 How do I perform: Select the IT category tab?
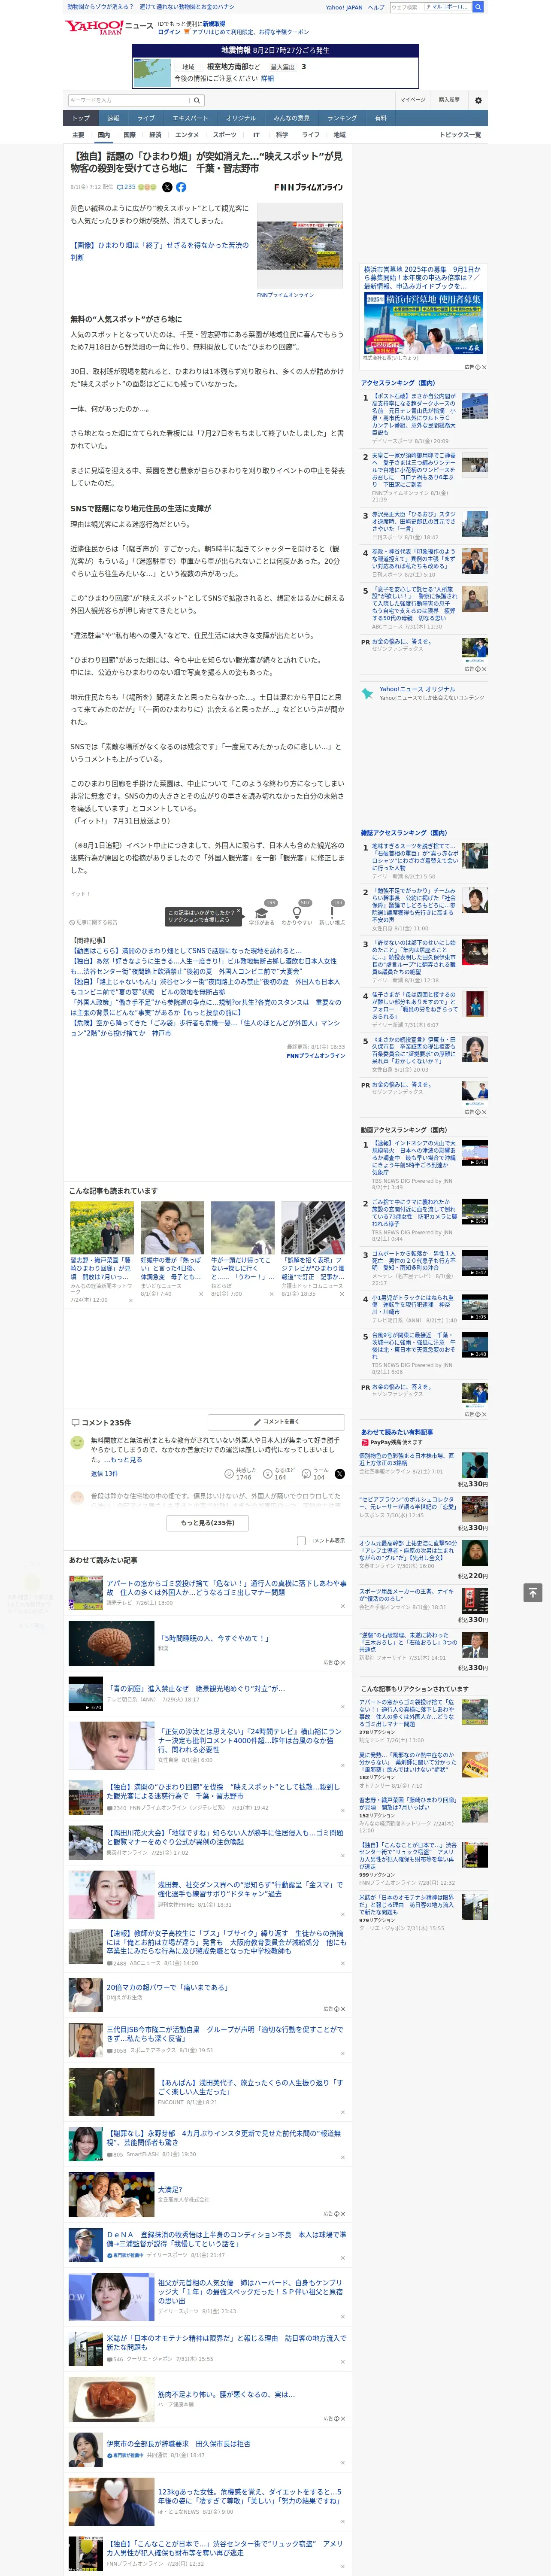point(256,134)
